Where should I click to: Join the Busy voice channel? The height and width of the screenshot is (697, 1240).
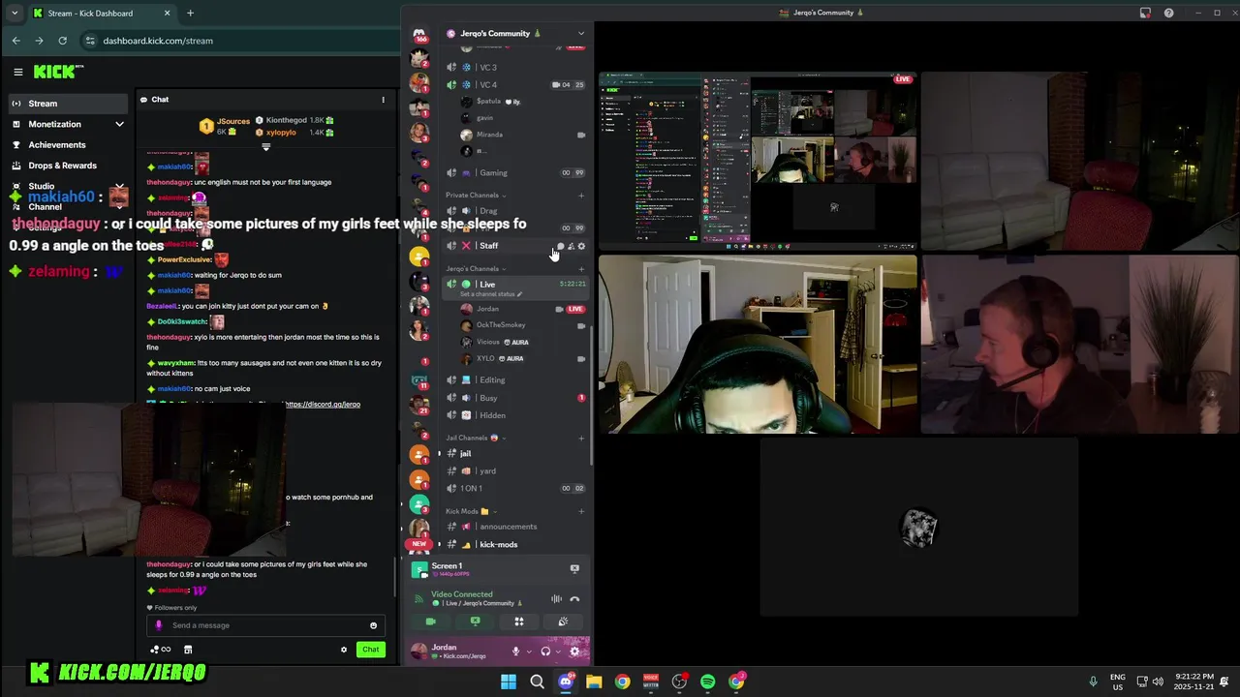tap(515, 398)
